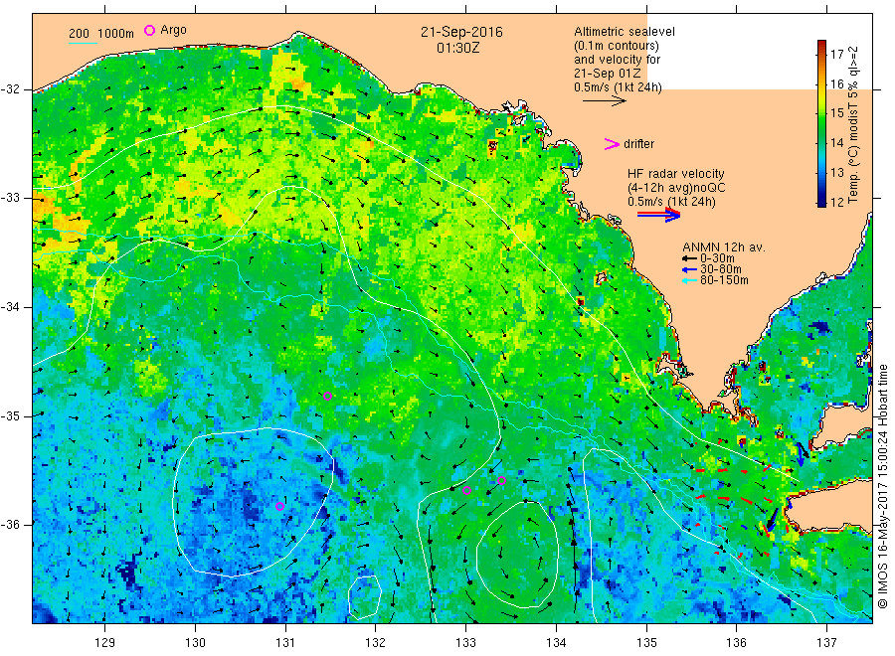Screen dimensions: 895x656
Task: Click the magenta Argo legend circle
Action: [149, 30]
